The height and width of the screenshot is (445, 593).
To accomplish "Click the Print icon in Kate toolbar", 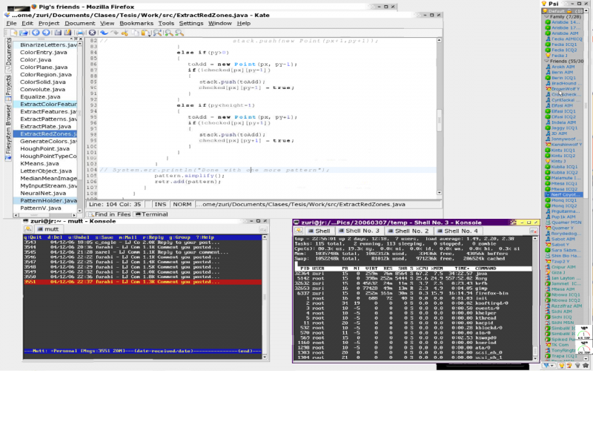I will click(x=80, y=33).
